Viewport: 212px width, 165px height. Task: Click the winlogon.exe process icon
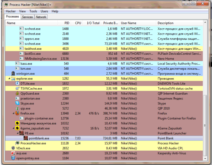(x=13, y=73)
